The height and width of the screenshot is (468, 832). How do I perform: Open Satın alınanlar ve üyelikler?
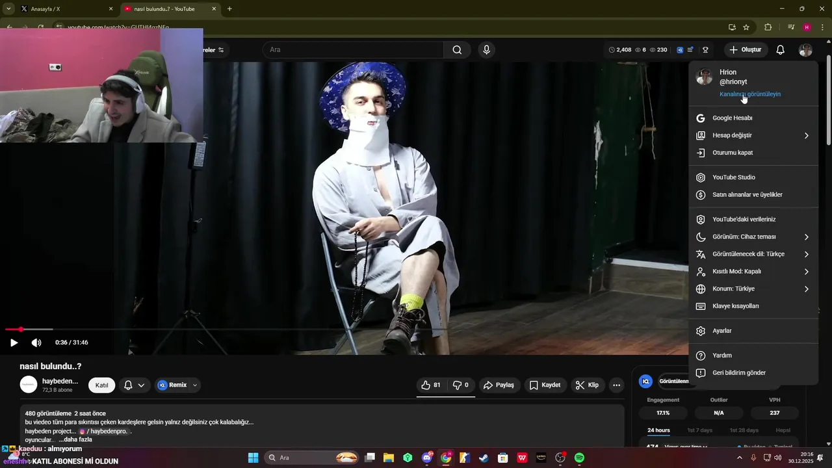click(x=753, y=195)
